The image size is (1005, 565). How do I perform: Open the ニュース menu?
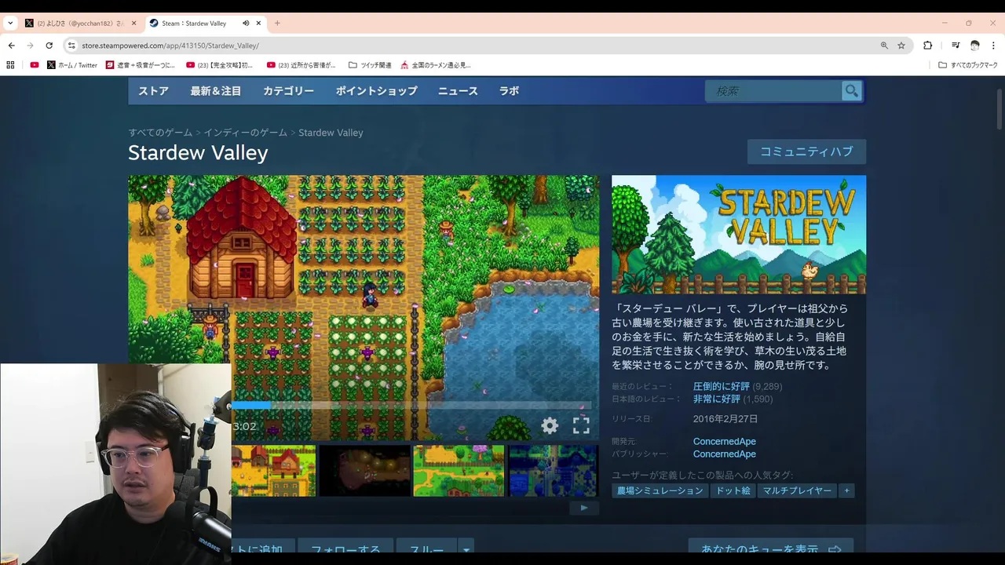(x=458, y=91)
